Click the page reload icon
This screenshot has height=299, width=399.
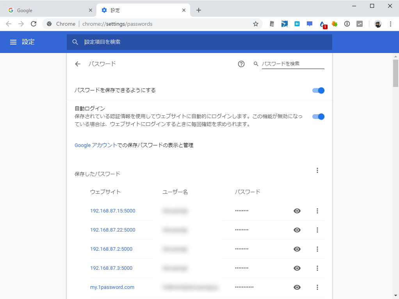(34, 24)
